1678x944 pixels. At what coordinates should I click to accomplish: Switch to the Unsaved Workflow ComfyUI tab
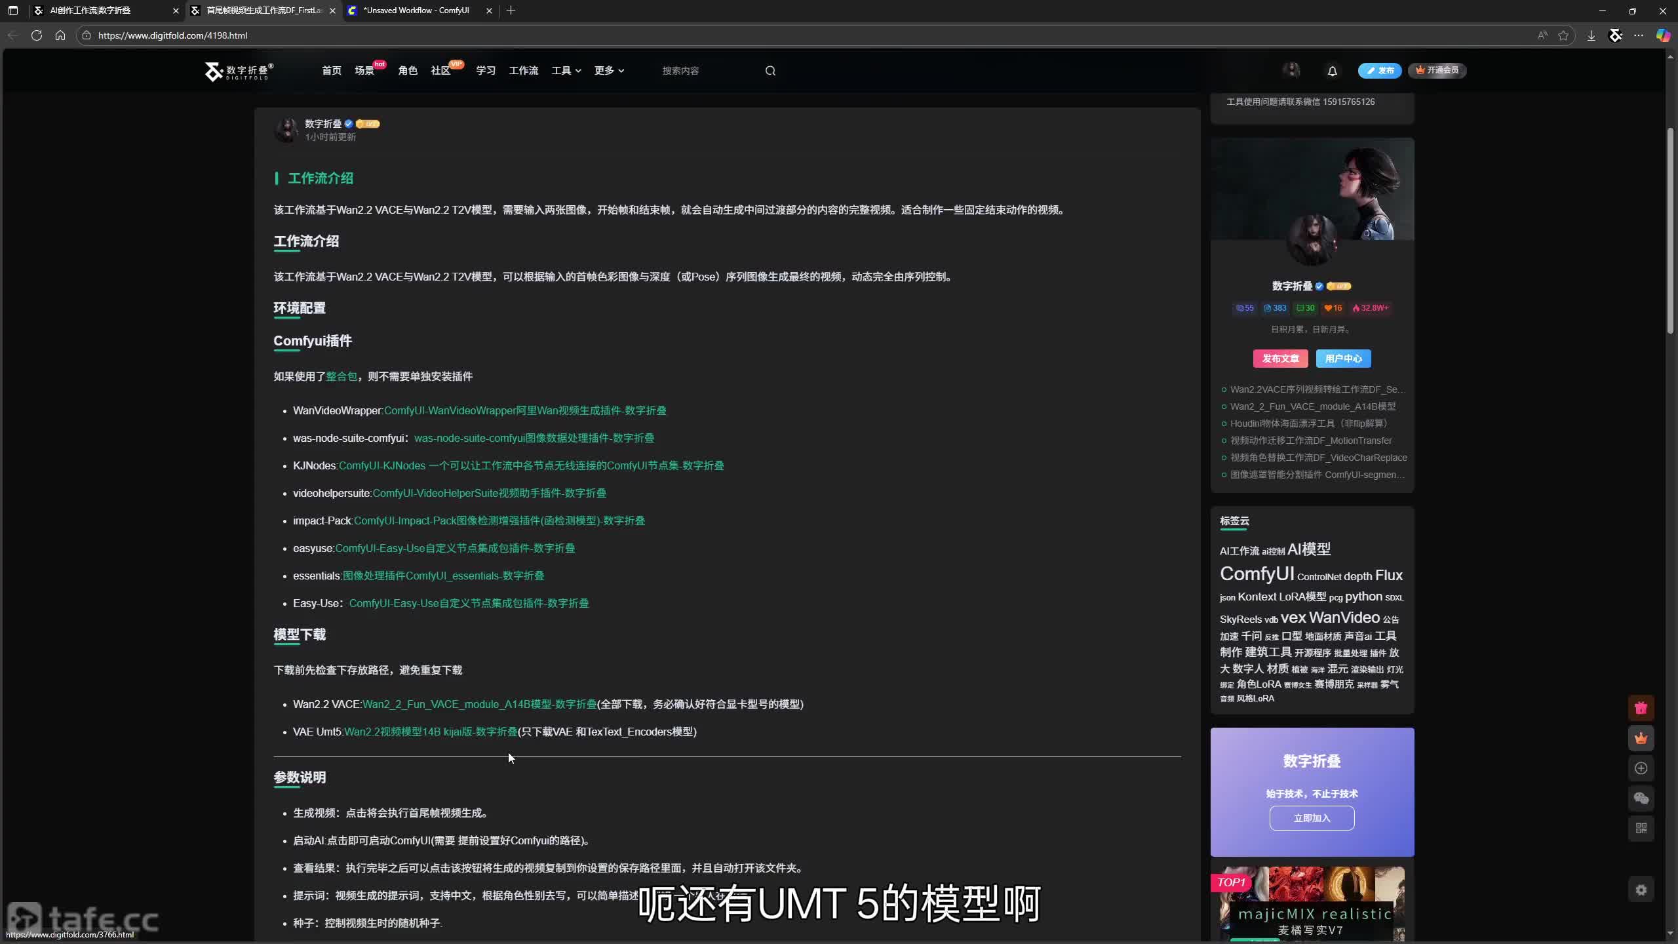coord(417,10)
